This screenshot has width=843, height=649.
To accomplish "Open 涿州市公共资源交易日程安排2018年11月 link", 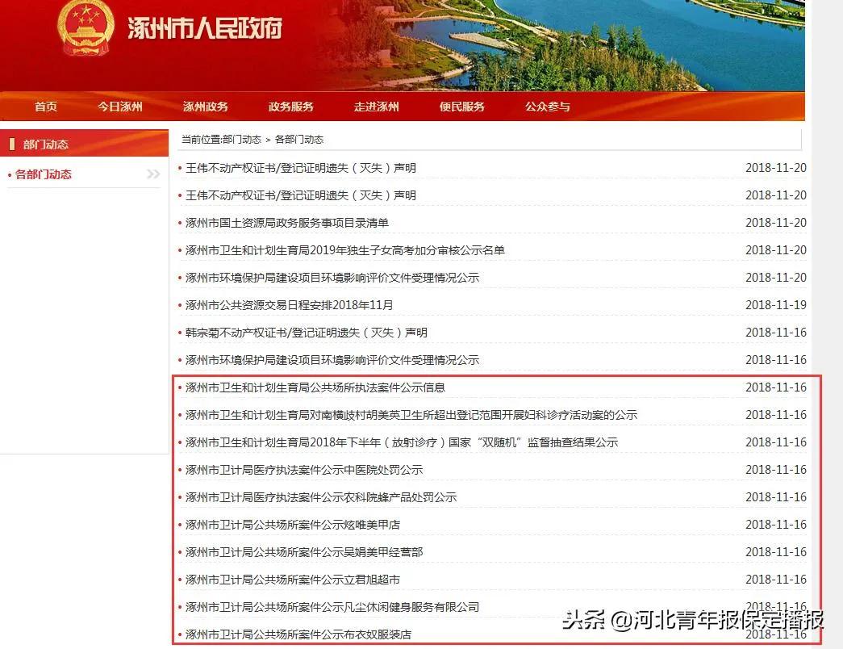I will (290, 305).
